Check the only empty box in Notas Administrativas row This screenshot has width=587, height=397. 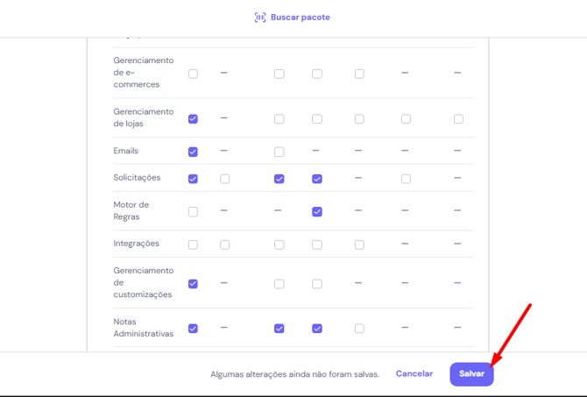tap(359, 329)
